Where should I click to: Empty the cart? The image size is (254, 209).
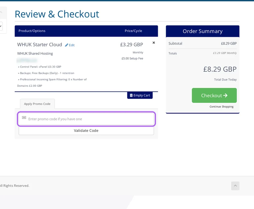[x=140, y=95]
